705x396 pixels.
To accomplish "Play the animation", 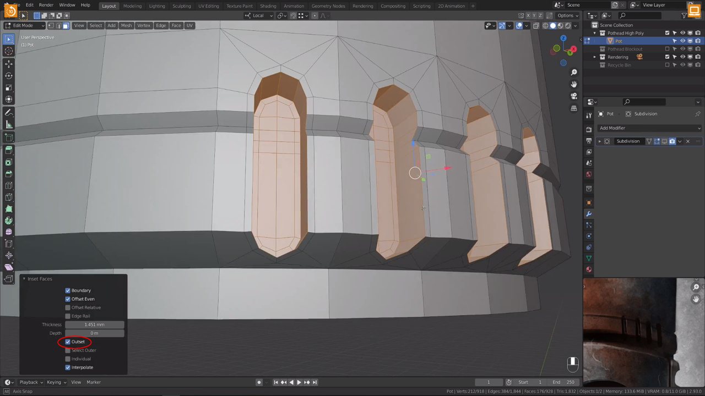I will click(299, 382).
